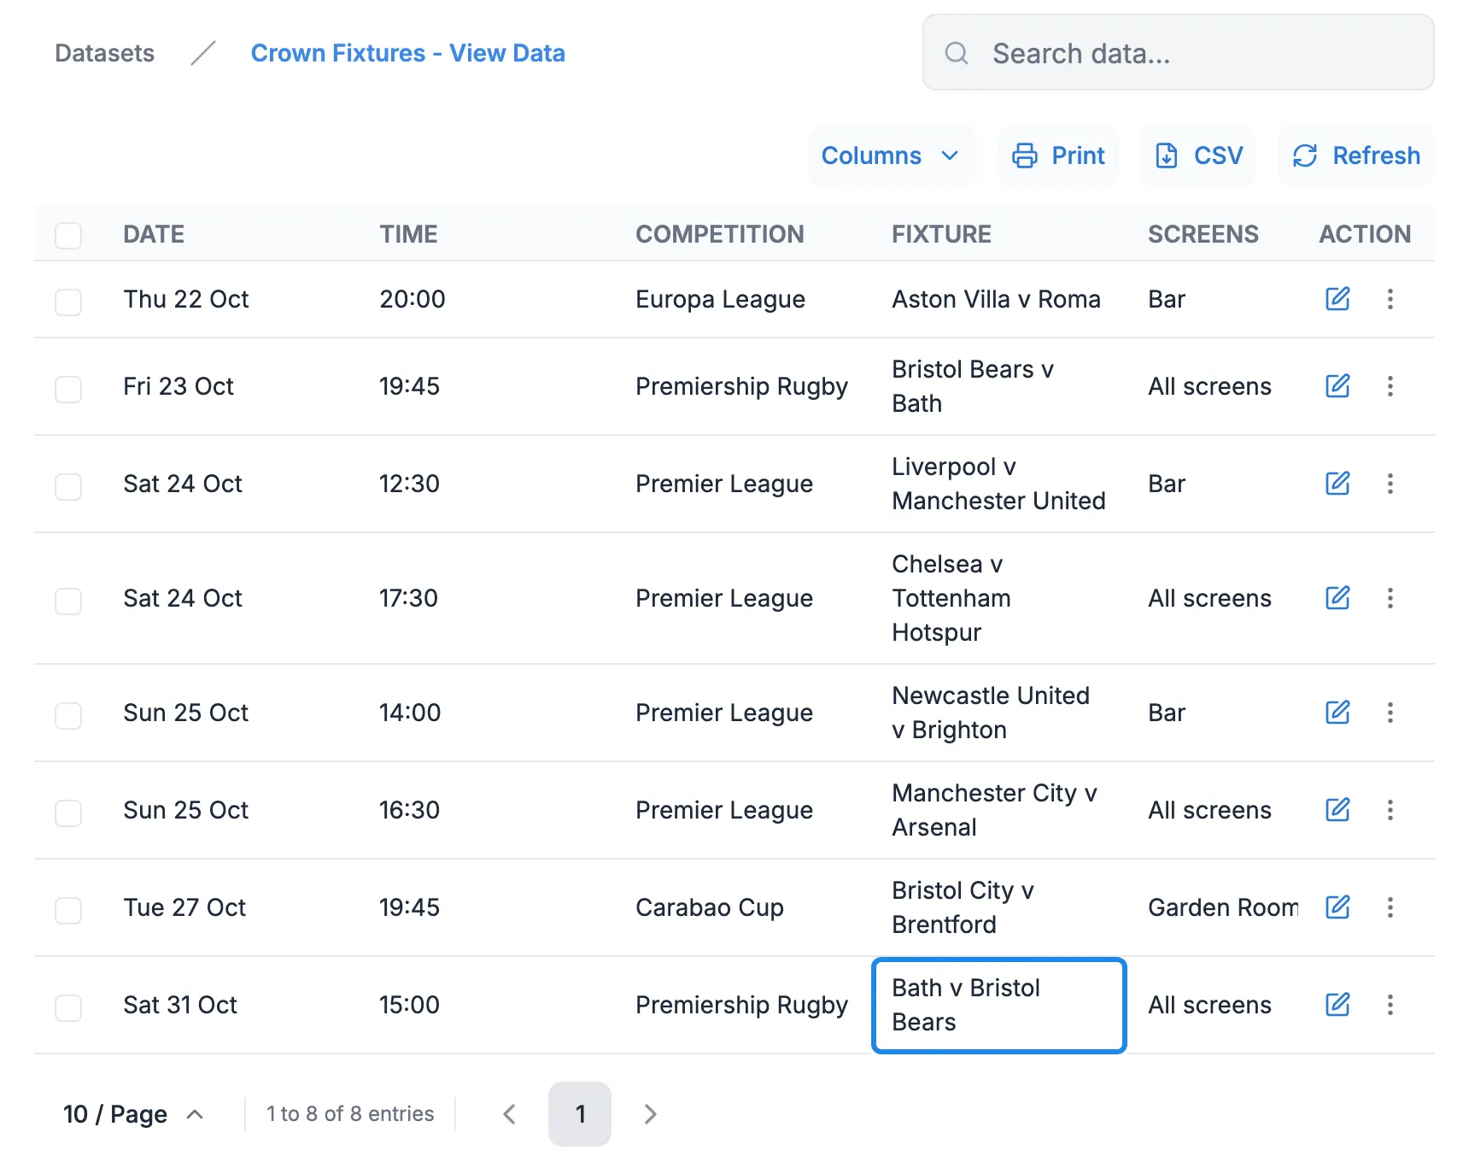This screenshot has height=1162, width=1469.
Task: Open more options for Chelsea v Tottenham Hotspur
Action: [x=1390, y=598]
